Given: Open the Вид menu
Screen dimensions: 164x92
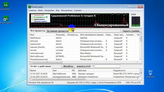Looking at the screenshot, I should click(57, 10).
